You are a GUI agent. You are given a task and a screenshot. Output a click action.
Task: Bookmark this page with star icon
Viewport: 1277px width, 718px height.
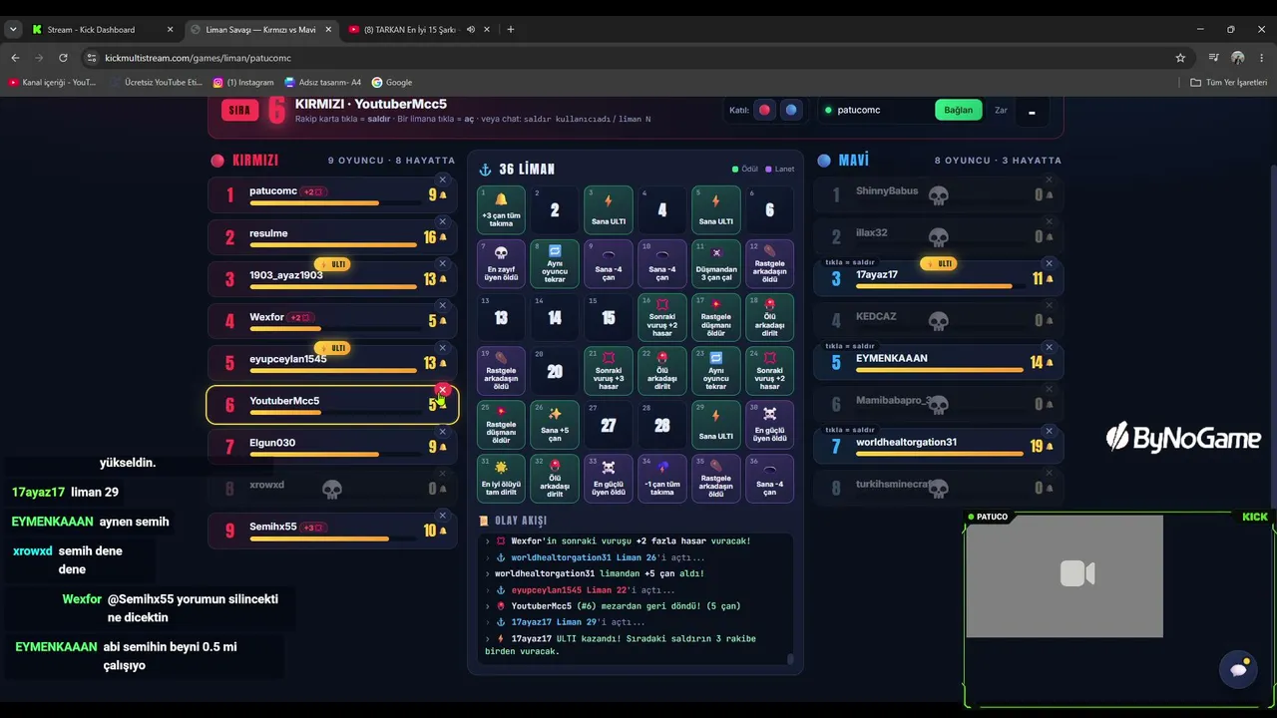pyautogui.click(x=1180, y=58)
